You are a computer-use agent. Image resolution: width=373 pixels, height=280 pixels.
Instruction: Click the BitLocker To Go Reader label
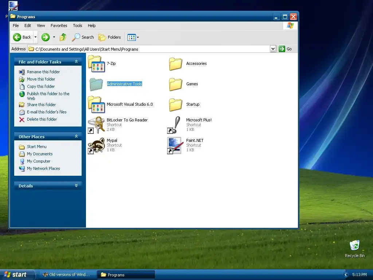click(127, 120)
